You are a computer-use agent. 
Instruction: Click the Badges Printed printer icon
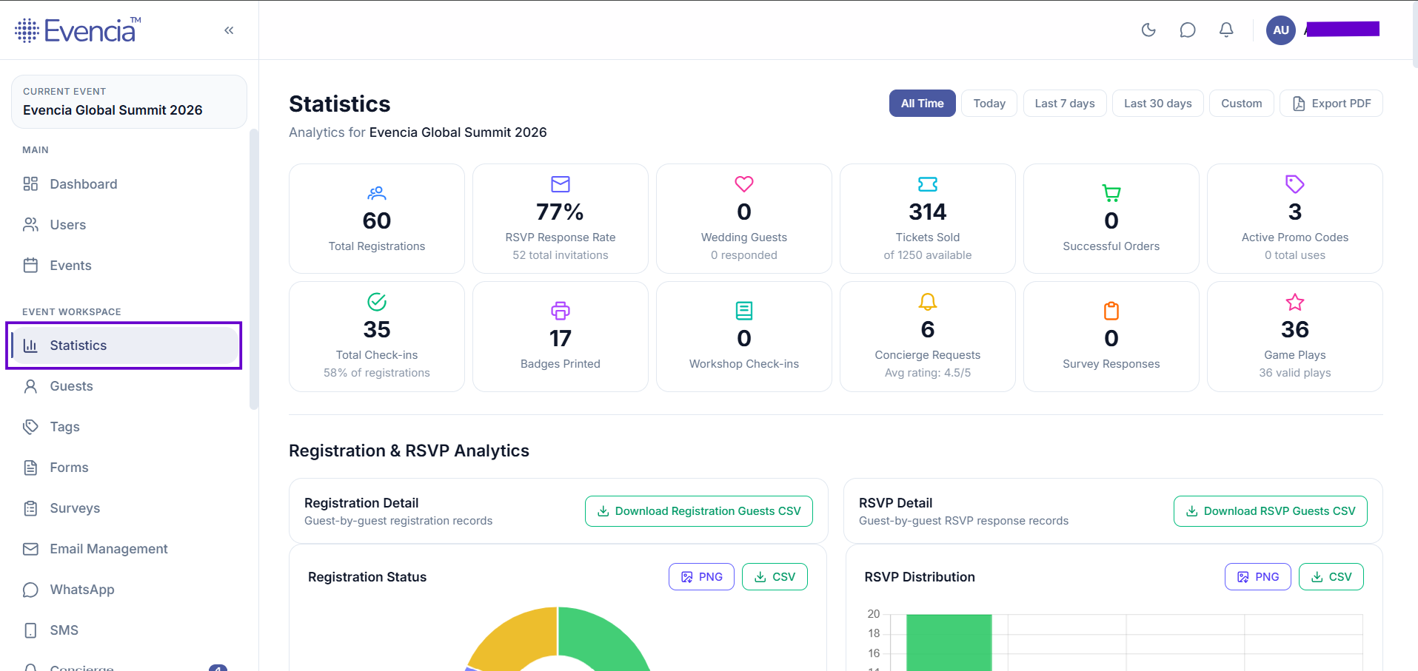561,311
